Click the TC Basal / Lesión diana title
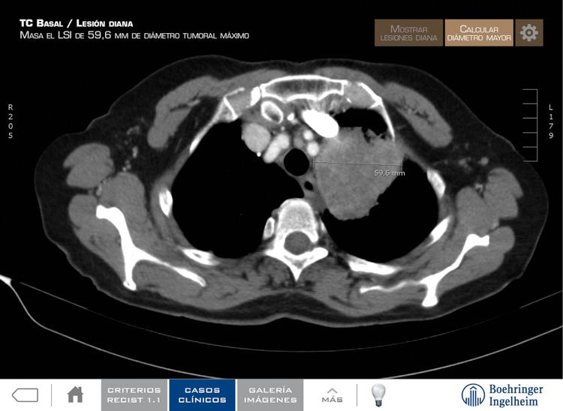Viewport: 563px width, 411px height. (76, 24)
